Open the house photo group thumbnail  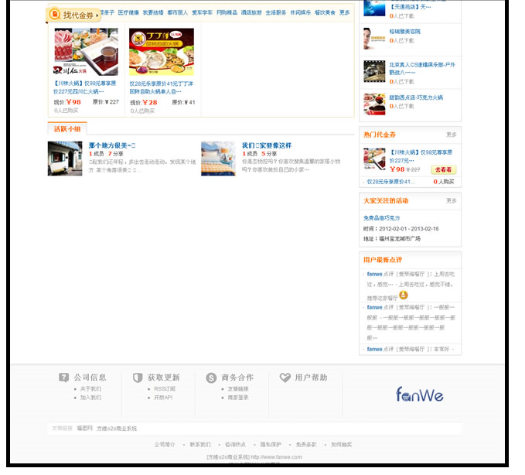point(65,159)
